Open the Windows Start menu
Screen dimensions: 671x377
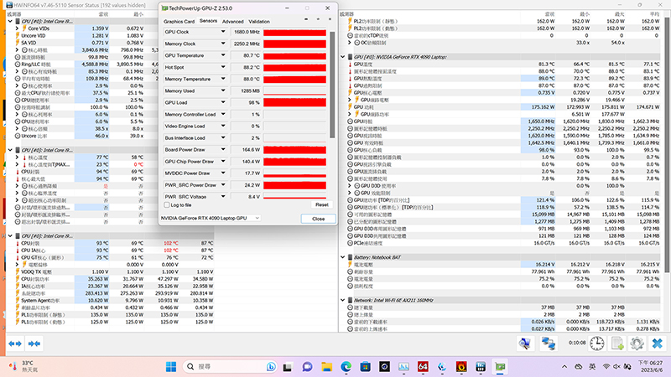[170, 367]
